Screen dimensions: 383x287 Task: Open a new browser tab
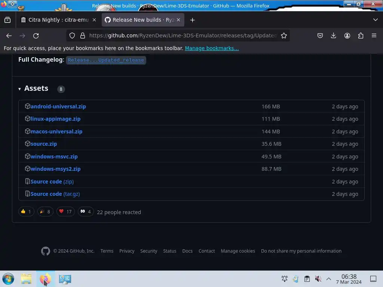(x=193, y=20)
